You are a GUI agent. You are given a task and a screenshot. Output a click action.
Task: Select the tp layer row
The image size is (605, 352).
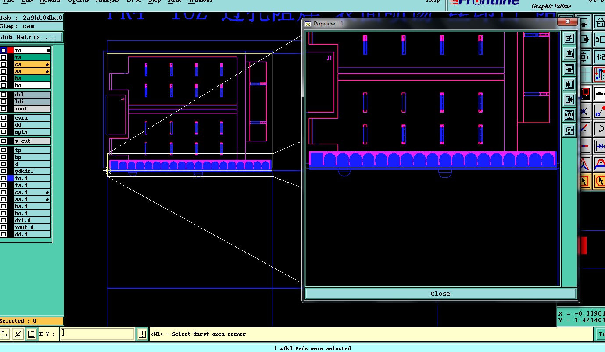pos(32,150)
